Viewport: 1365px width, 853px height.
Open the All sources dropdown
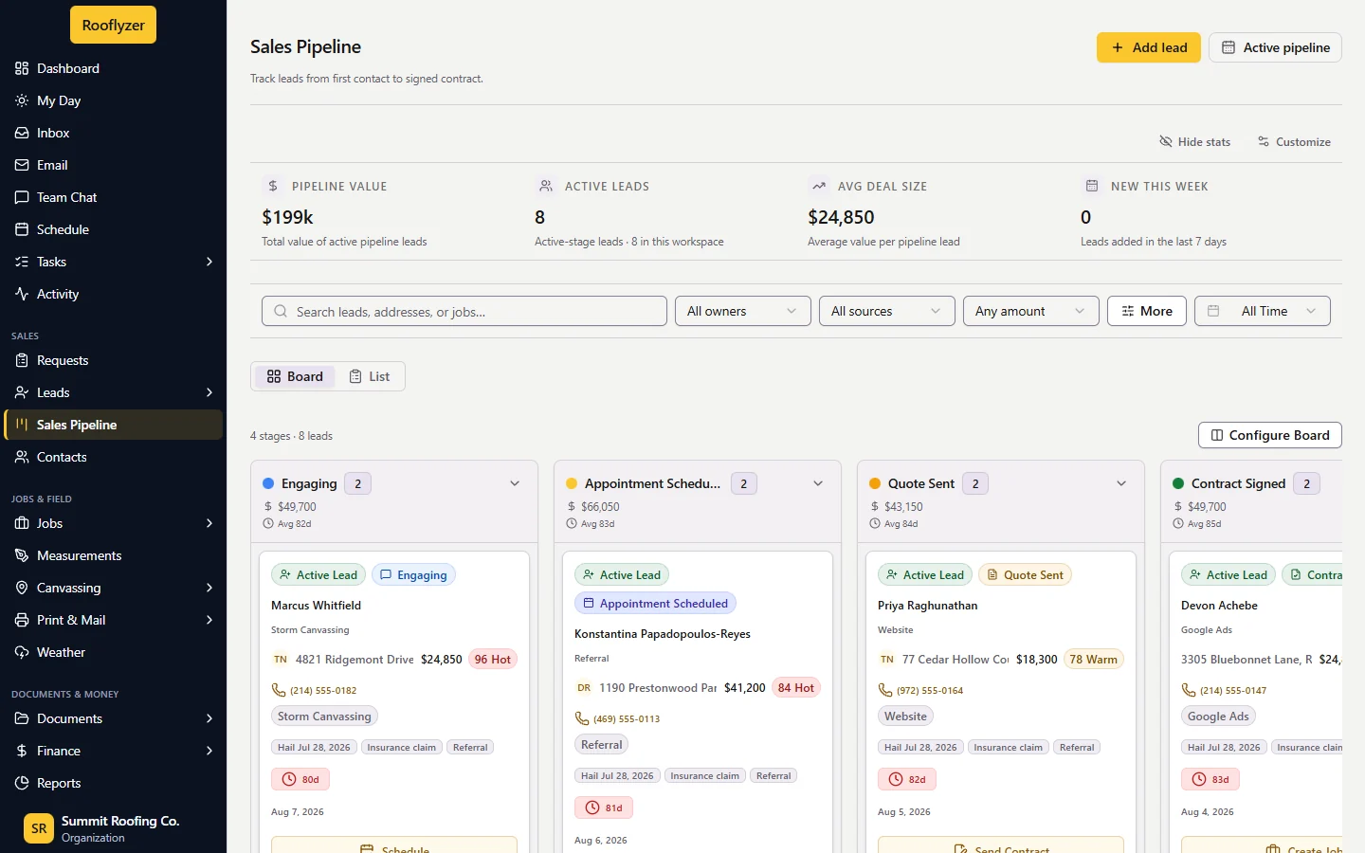pos(887,311)
